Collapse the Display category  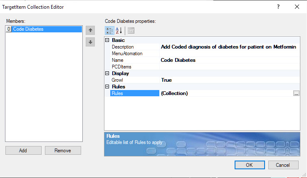point(107,73)
